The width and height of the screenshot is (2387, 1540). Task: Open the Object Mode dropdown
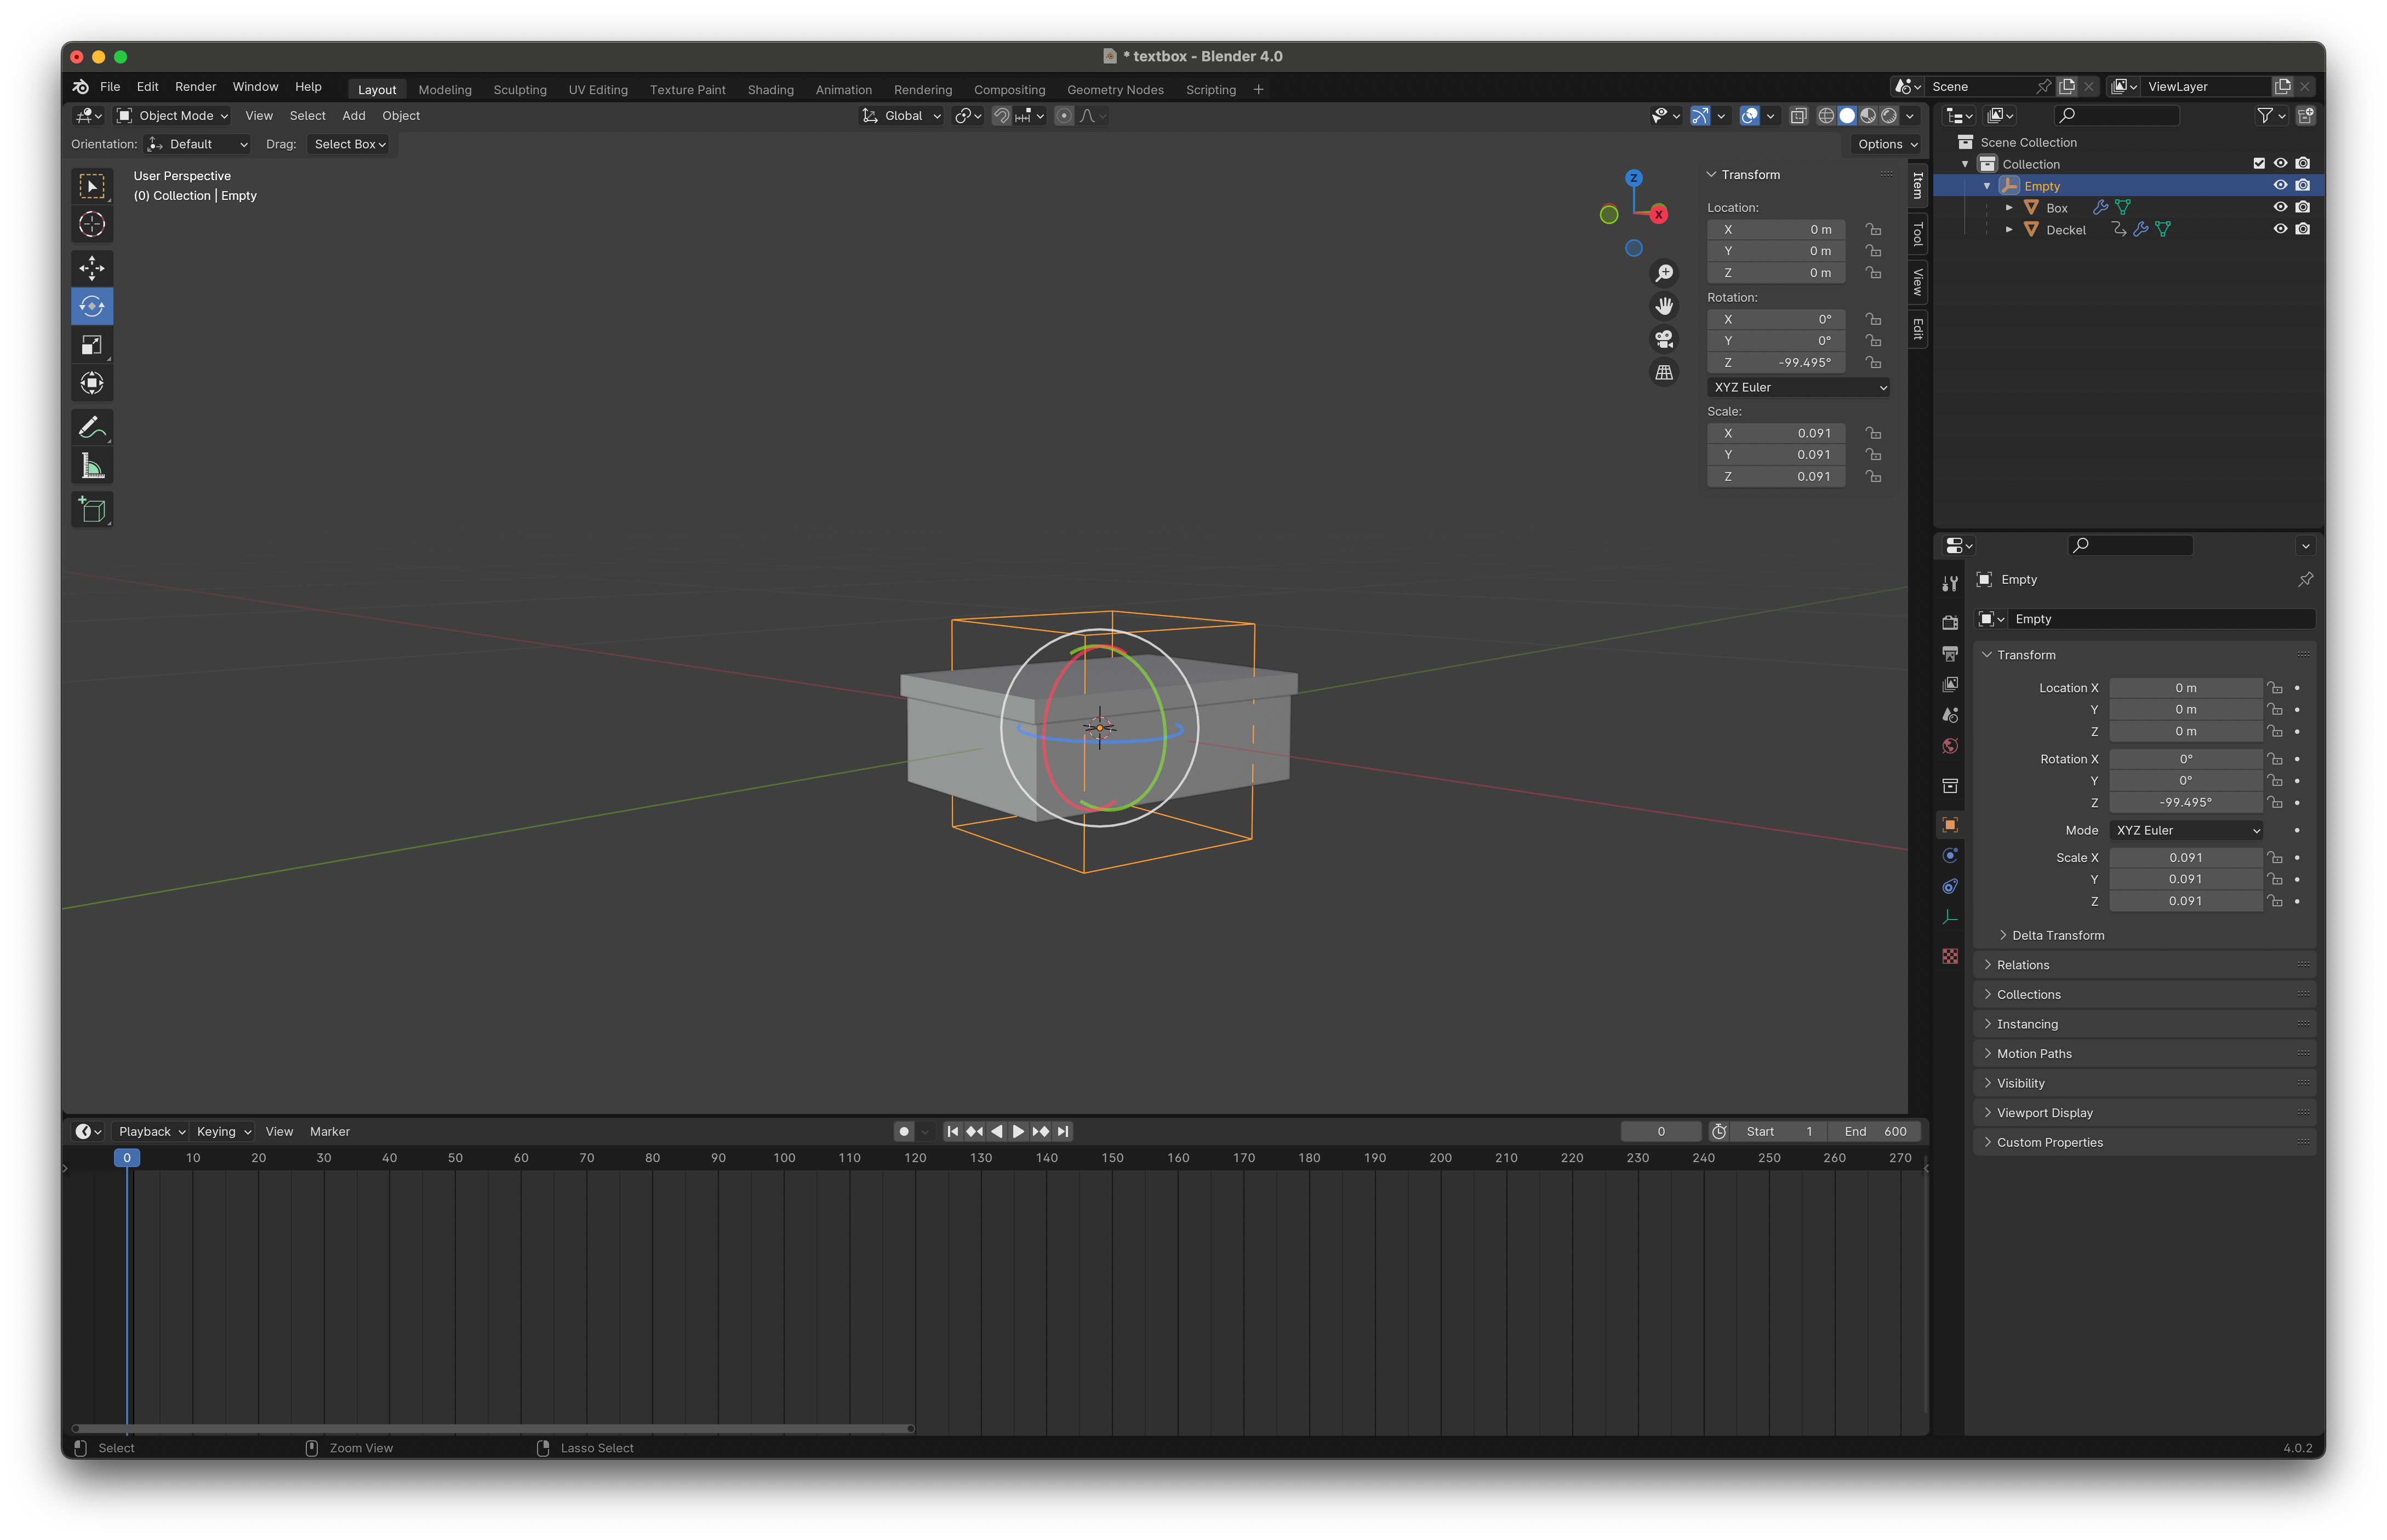pyautogui.click(x=172, y=116)
